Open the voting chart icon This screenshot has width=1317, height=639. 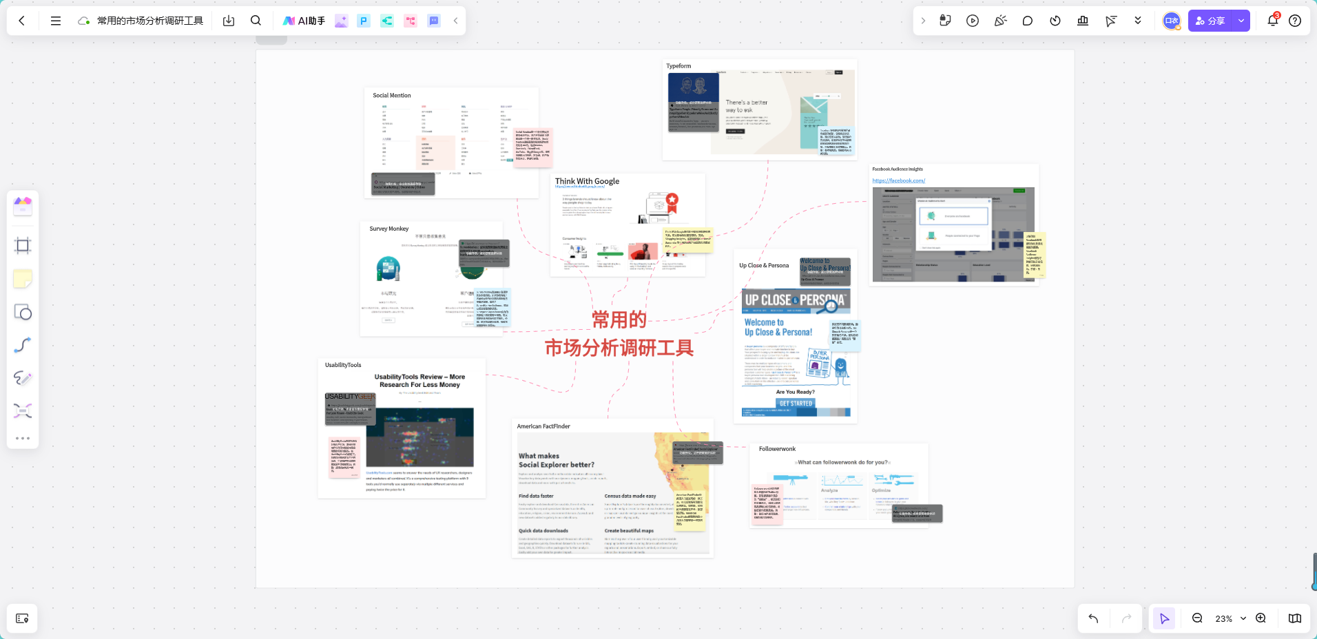point(1083,21)
